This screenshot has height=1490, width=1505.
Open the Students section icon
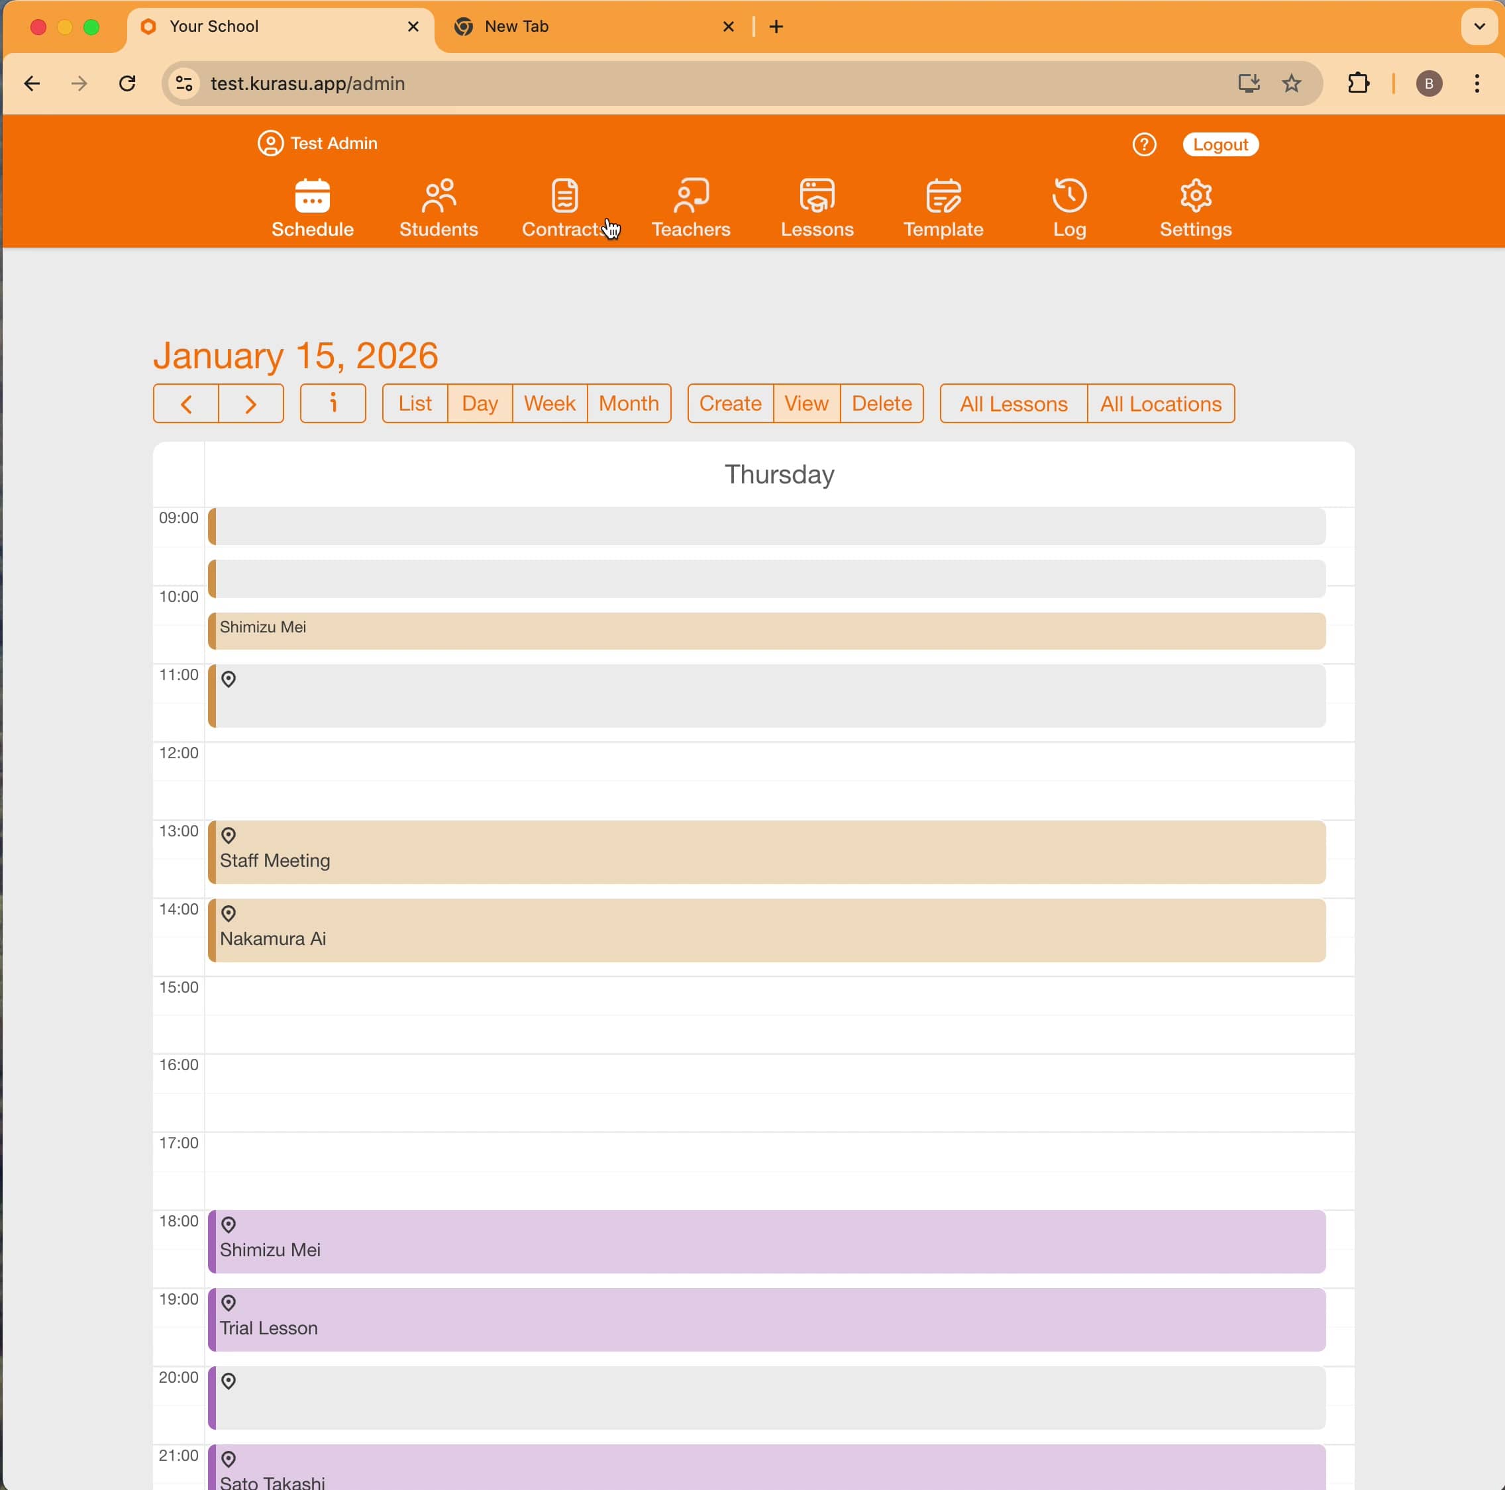pos(439,196)
